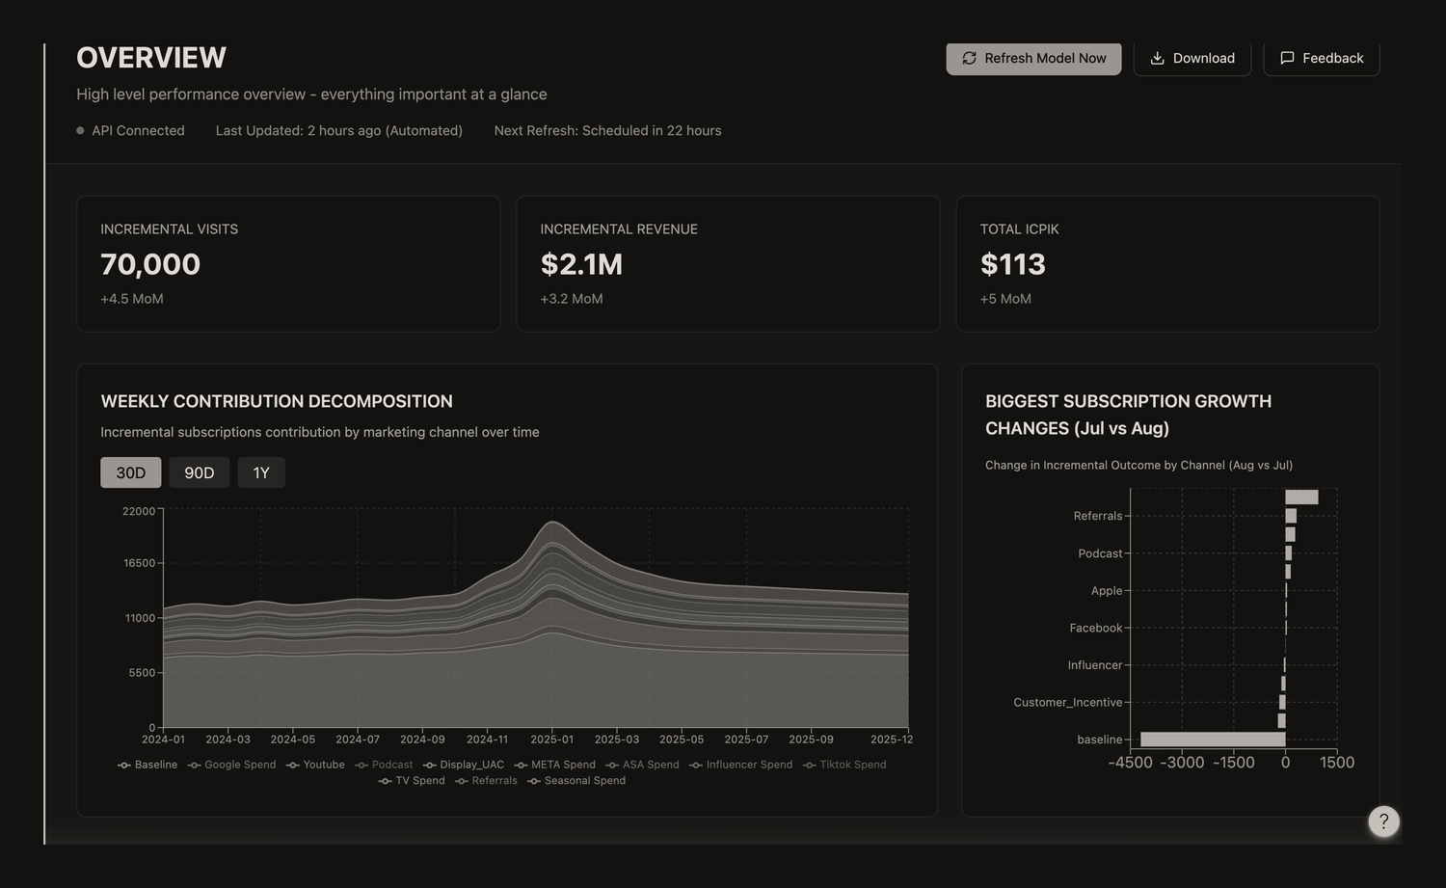Select the Total ICPIK card
This screenshot has height=888, width=1446.
click(1167, 264)
